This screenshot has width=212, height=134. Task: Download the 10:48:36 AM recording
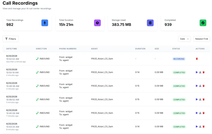click(200, 86)
